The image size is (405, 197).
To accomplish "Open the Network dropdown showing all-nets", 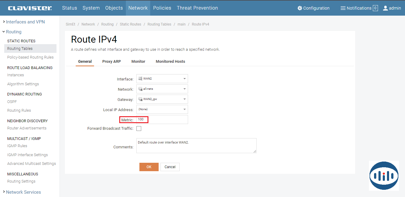I will point(162,89).
